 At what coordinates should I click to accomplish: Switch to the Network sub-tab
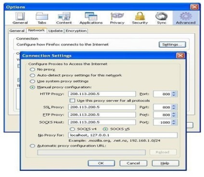click(x=37, y=30)
